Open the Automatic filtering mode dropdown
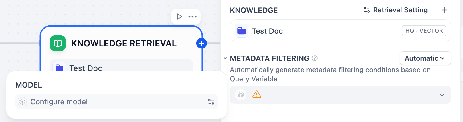Viewport: 463px width, 122px height. pos(425,58)
